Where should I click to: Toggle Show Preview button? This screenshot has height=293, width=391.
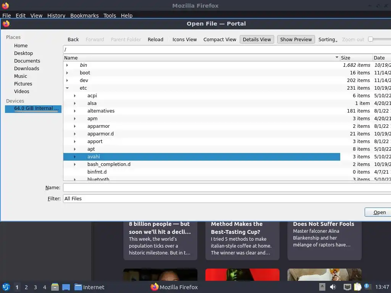[x=296, y=39]
